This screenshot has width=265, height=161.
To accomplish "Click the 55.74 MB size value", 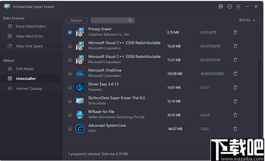I will click(174, 101).
